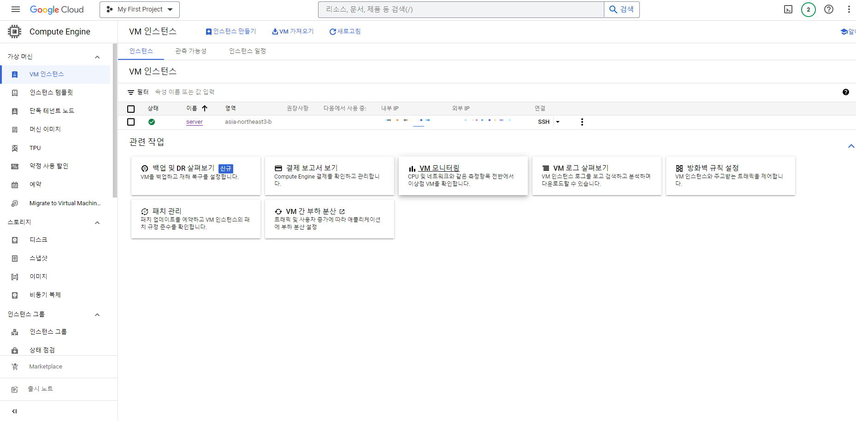
Task: Switch to the 관측 가능성 tab
Action: pos(191,51)
